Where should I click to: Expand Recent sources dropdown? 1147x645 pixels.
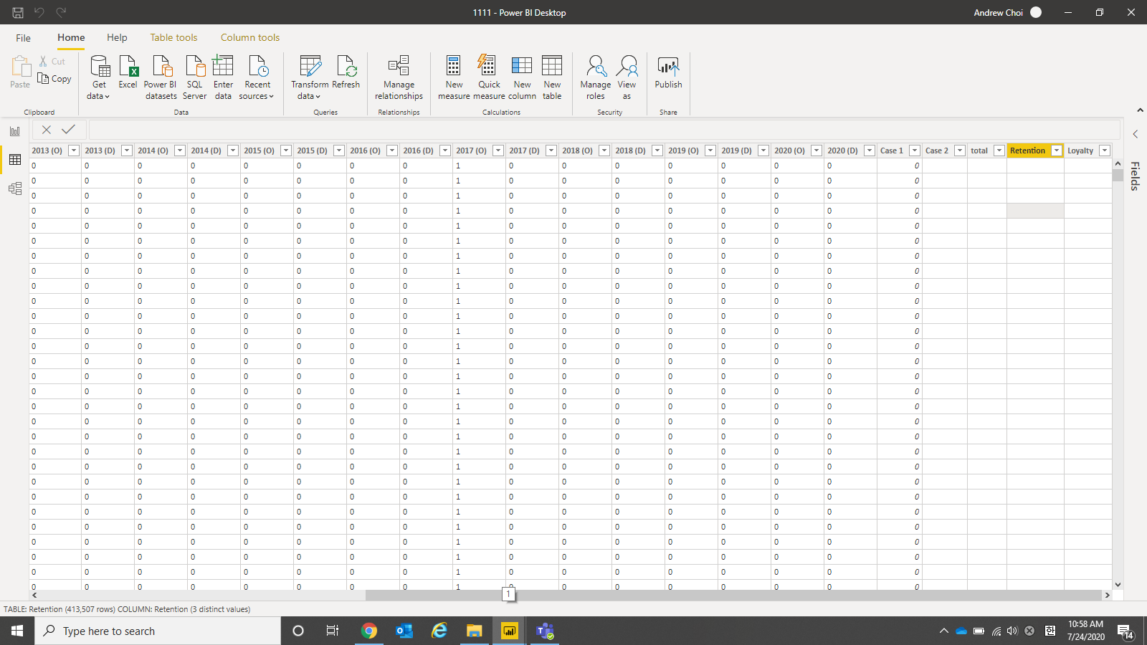(x=257, y=77)
